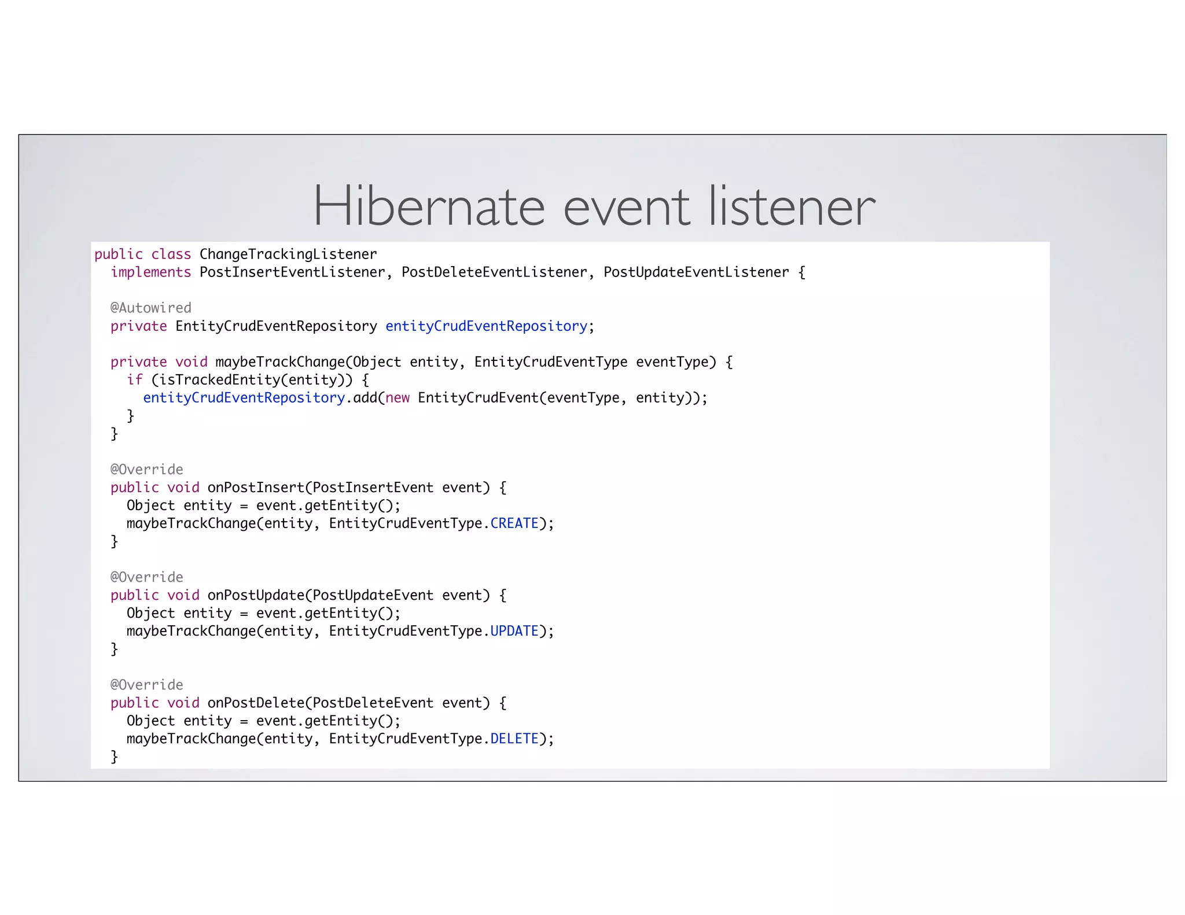
Task: Click 'public class' keywords on first line
Action: tap(142, 254)
